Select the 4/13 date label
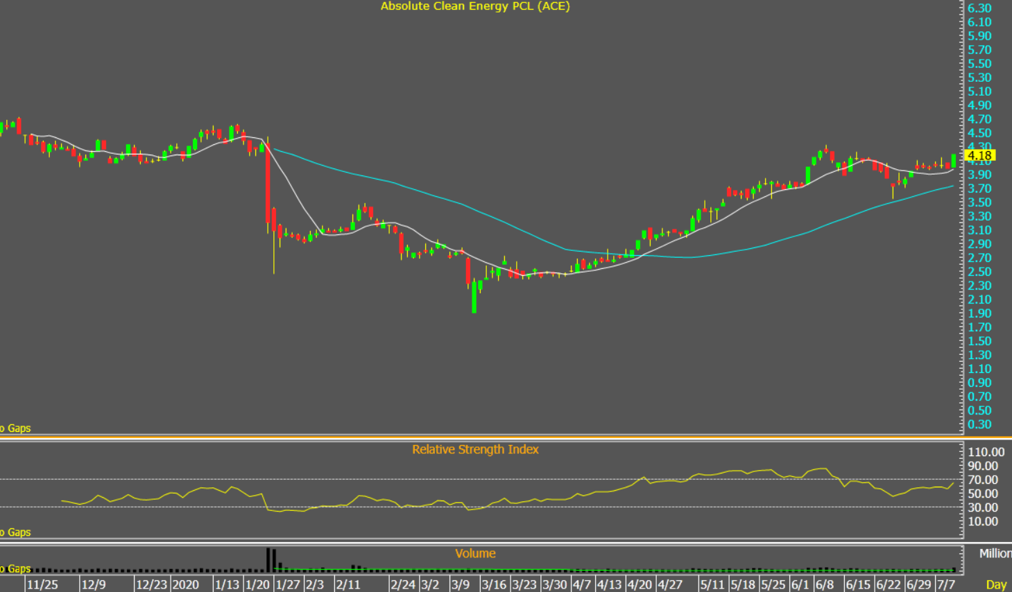 pyautogui.click(x=609, y=584)
